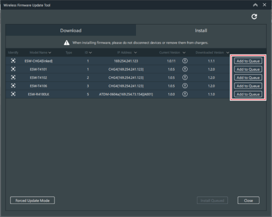Sort by IP Address column arrow
This screenshot has width=272, height=217.
(x=135, y=53)
